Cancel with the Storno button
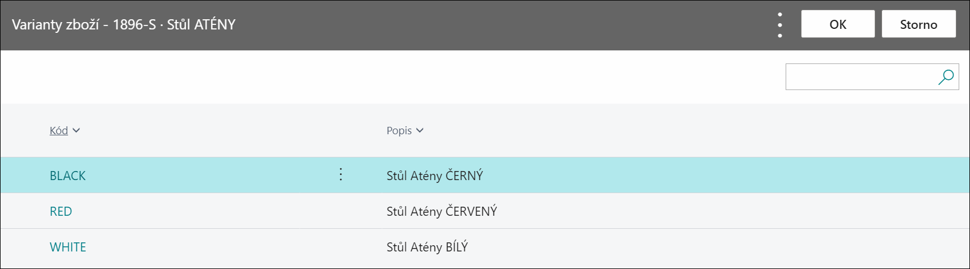This screenshot has height=269, width=970. [x=919, y=24]
